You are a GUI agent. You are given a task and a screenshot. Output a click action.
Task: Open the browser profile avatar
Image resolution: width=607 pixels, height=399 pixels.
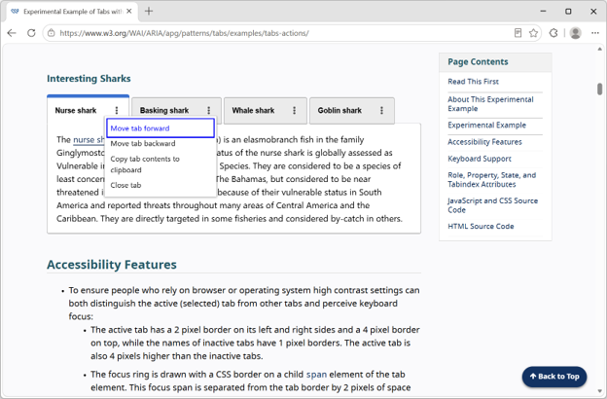[576, 33]
